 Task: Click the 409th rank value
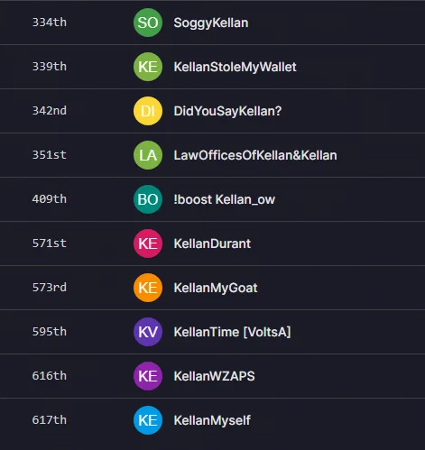(x=50, y=199)
